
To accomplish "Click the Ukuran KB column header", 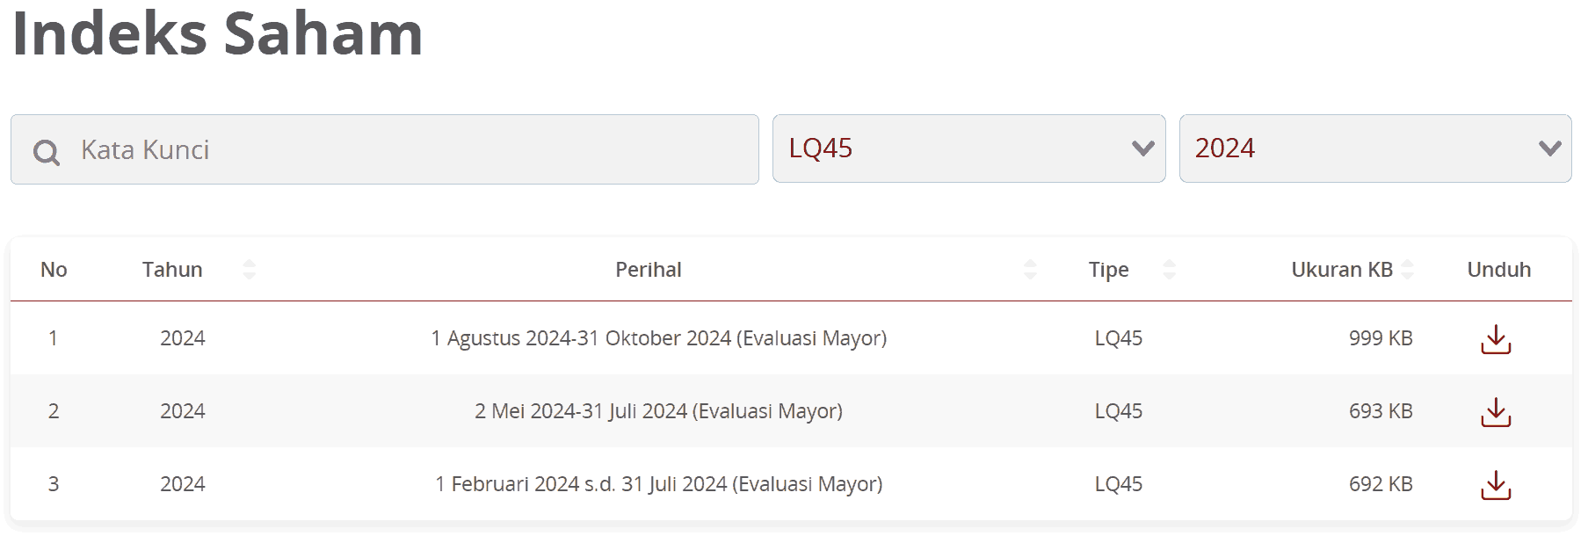I will coord(1341,270).
